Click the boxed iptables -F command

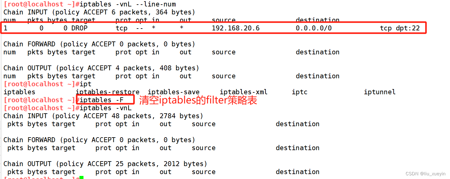click(105, 99)
